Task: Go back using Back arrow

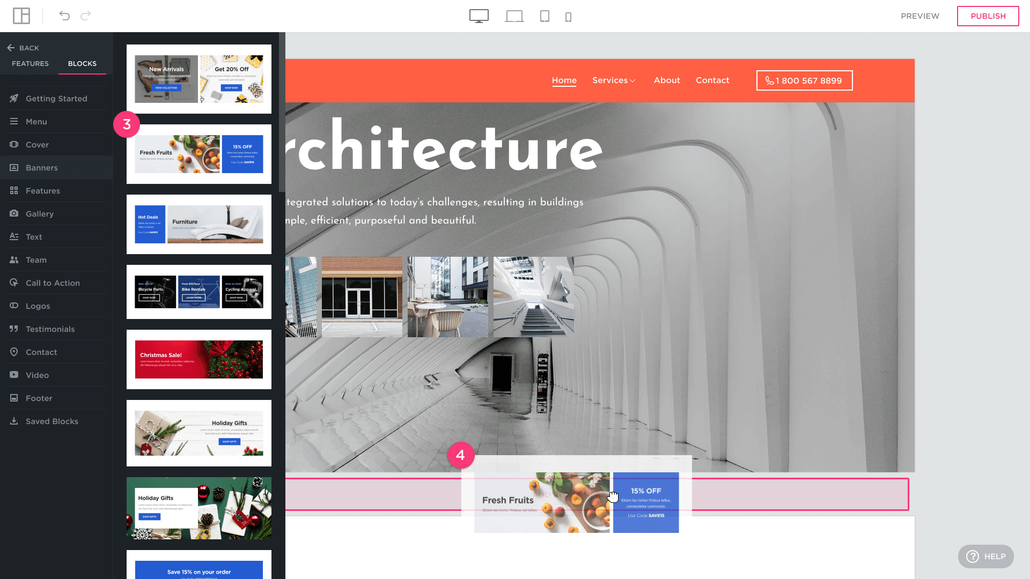Action: (23, 48)
